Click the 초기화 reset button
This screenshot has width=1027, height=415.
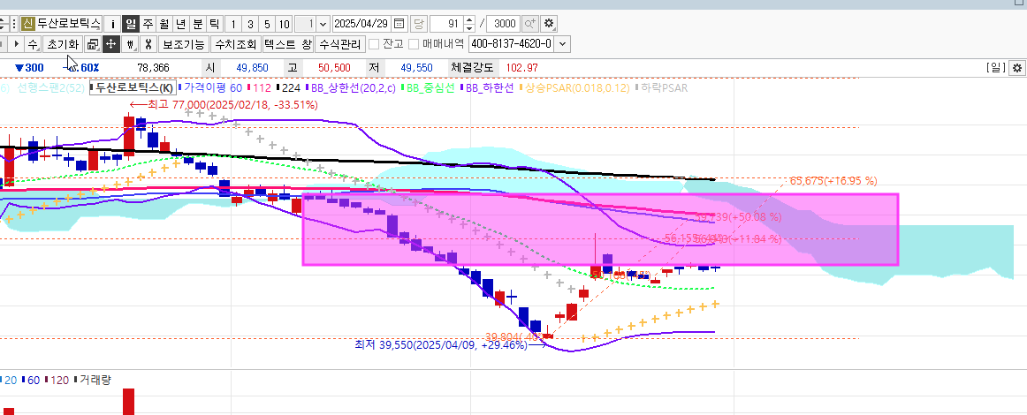(x=62, y=43)
